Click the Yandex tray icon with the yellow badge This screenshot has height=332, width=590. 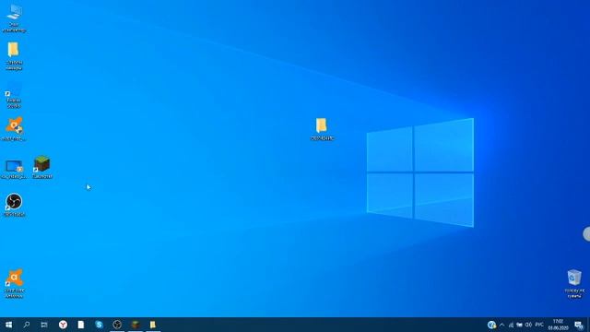pos(491,325)
